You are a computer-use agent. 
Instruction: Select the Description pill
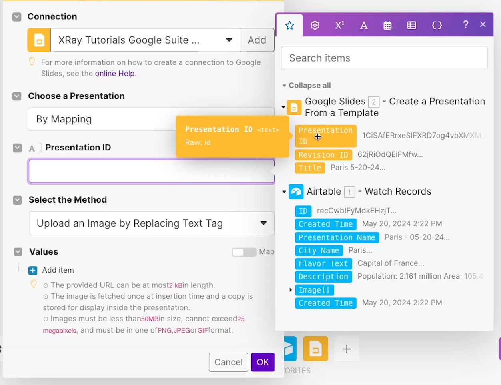coord(323,277)
